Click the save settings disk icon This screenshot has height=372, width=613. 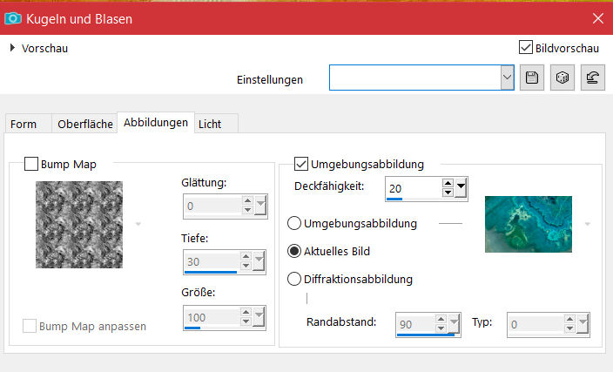[532, 78]
